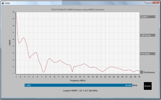161x100 pixels.
Task: Click the sweep window app icon
Action: pyautogui.click(x=3, y=3)
